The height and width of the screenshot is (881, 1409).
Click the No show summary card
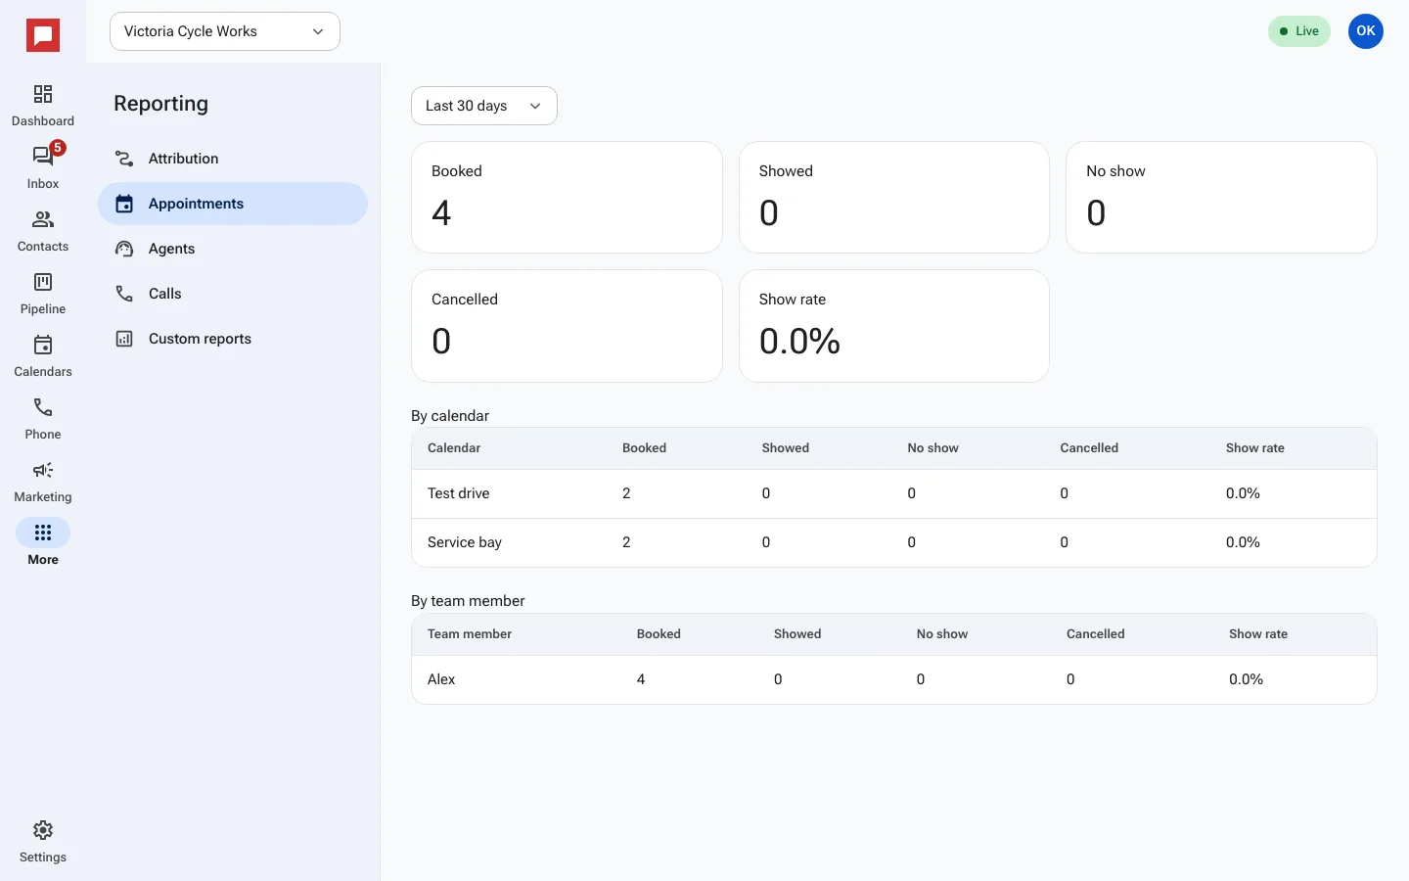[1221, 198]
